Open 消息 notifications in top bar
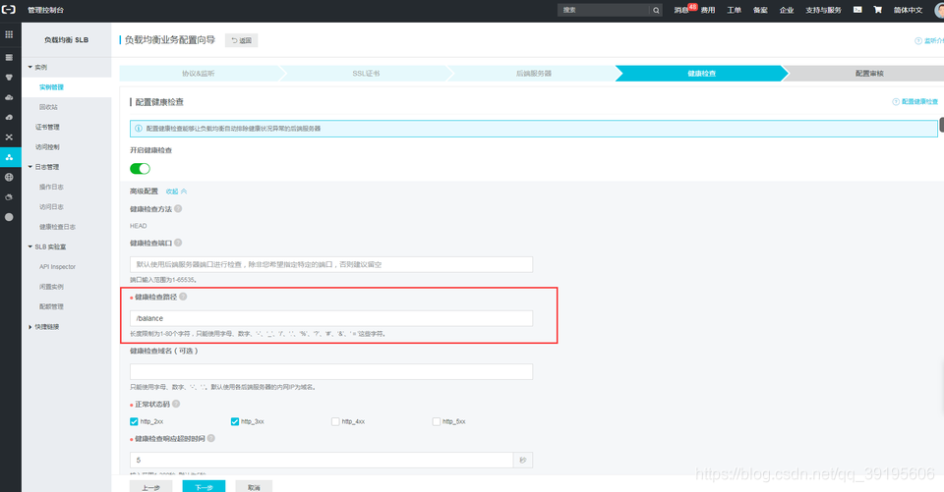 tap(680, 10)
